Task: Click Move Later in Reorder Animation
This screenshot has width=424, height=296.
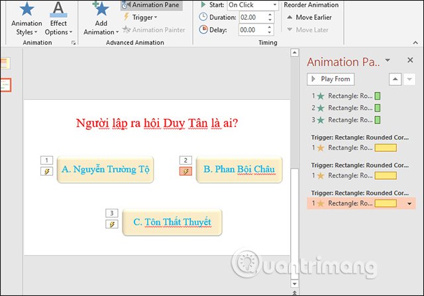Action: pyautogui.click(x=307, y=30)
